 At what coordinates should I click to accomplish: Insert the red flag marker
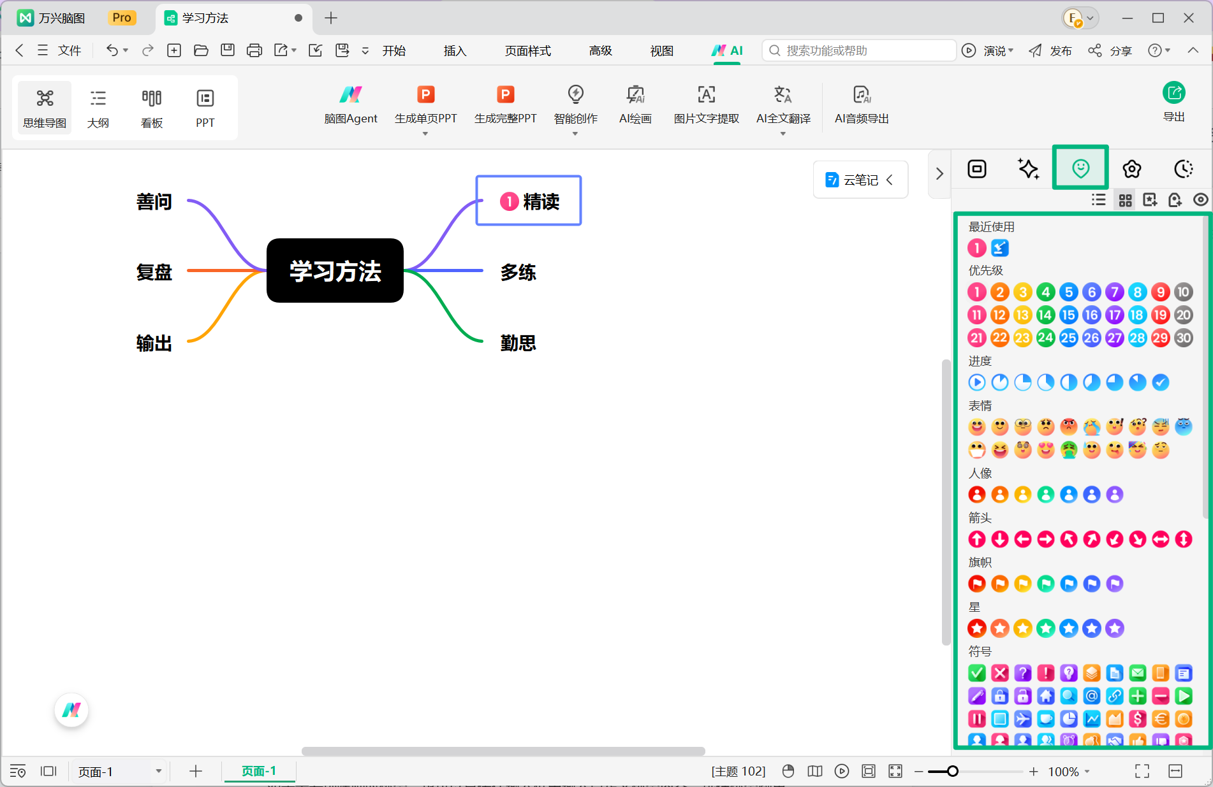coord(977,584)
